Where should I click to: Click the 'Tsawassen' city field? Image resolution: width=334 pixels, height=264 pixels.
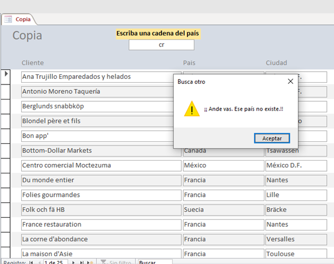pos(296,152)
